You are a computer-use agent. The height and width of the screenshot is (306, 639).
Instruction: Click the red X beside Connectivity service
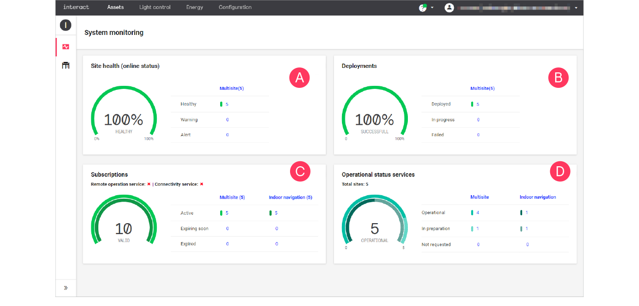tap(202, 184)
